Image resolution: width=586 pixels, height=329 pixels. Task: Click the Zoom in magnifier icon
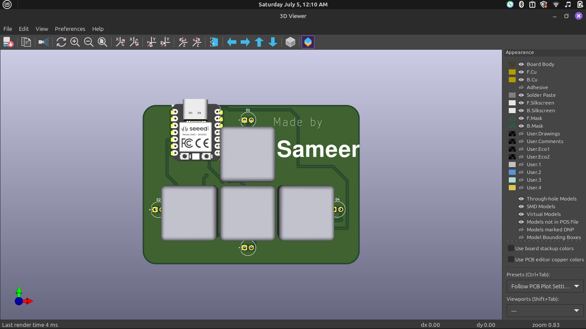pyautogui.click(x=75, y=42)
